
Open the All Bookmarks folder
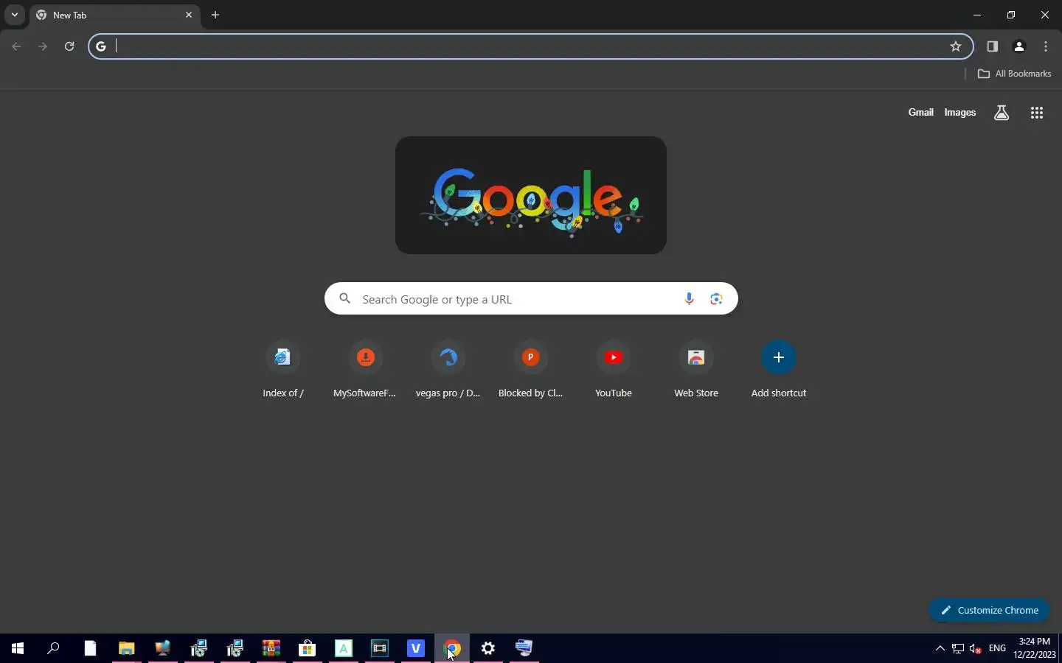(x=1014, y=74)
